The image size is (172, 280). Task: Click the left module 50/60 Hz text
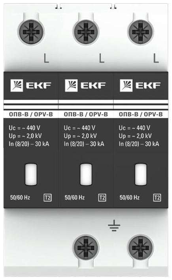pyautogui.click(x=20, y=197)
